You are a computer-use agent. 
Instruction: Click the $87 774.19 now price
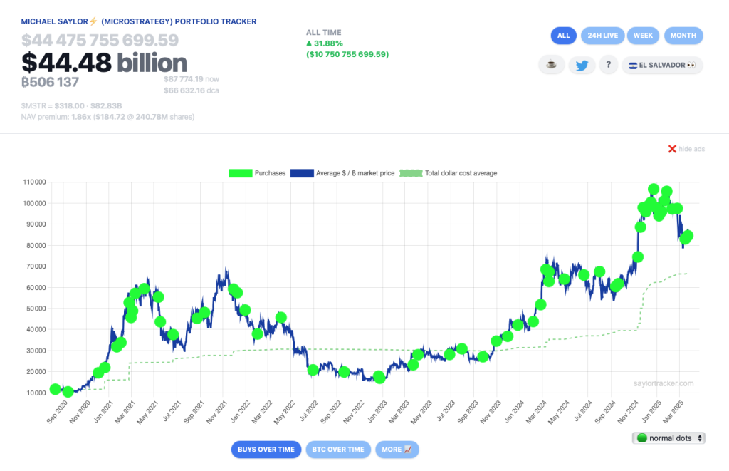(191, 79)
